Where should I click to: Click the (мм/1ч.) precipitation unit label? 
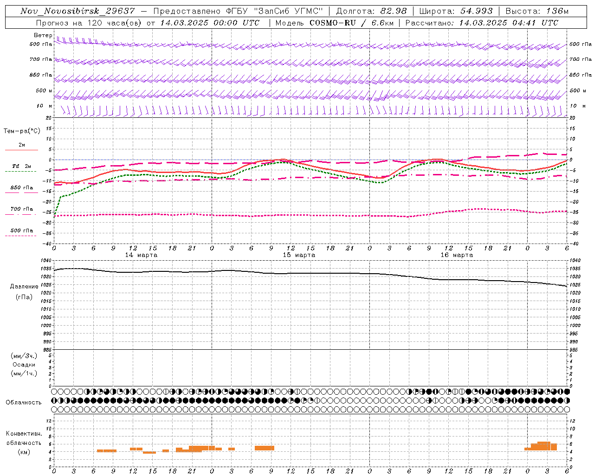24,373
